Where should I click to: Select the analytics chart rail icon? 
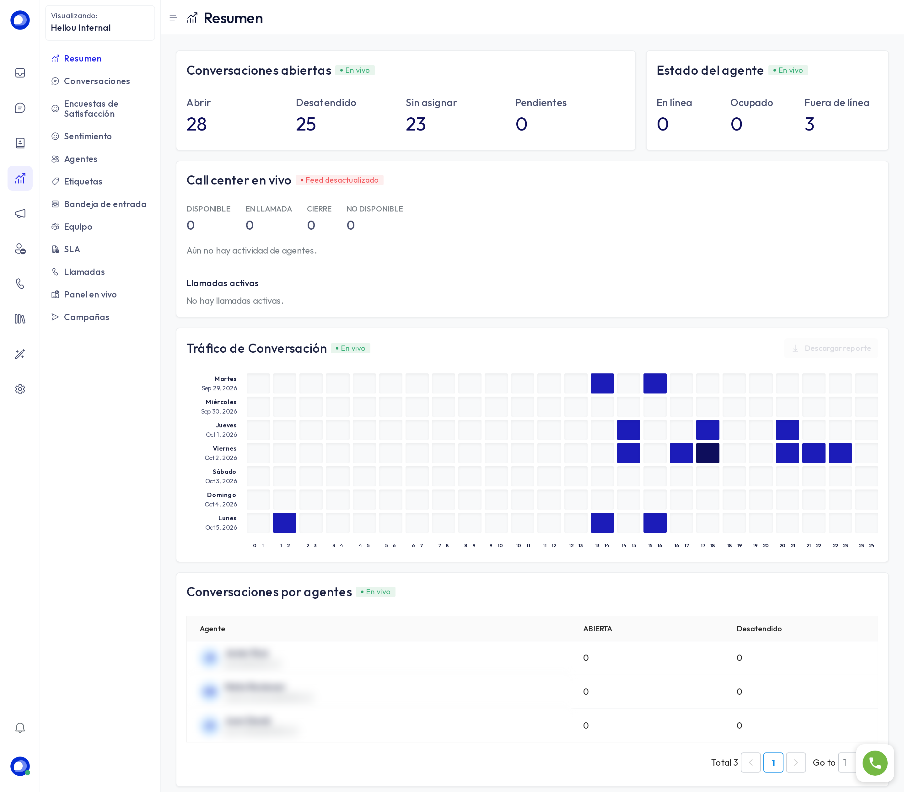tap(20, 178)
